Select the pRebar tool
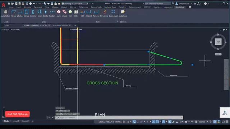Screen dimensions: 230x129 pyautogui.click(x=20, y=13)
